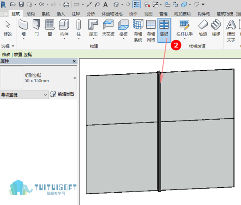Select the 幕墙网格 Curtain Grid tool
The height and width of the screenshot is (205, 241).
151,30
